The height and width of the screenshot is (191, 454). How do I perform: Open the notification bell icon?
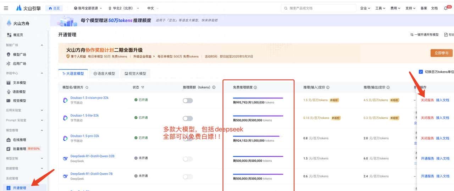(x=446, y=8)
